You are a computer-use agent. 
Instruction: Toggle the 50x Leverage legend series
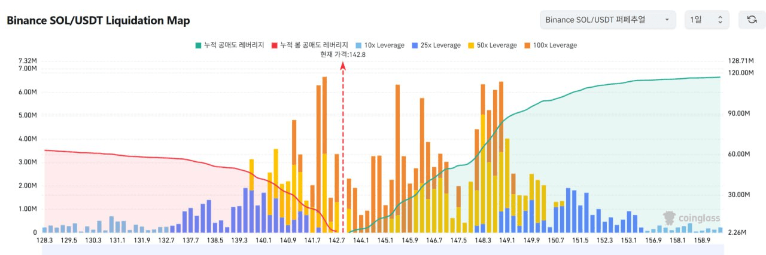[x=492, y=45]
